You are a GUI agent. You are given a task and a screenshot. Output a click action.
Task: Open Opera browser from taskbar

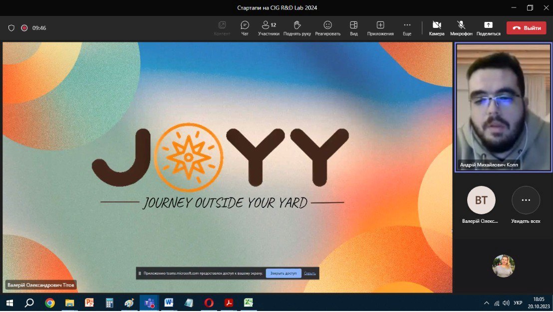(x=209, y=303)
